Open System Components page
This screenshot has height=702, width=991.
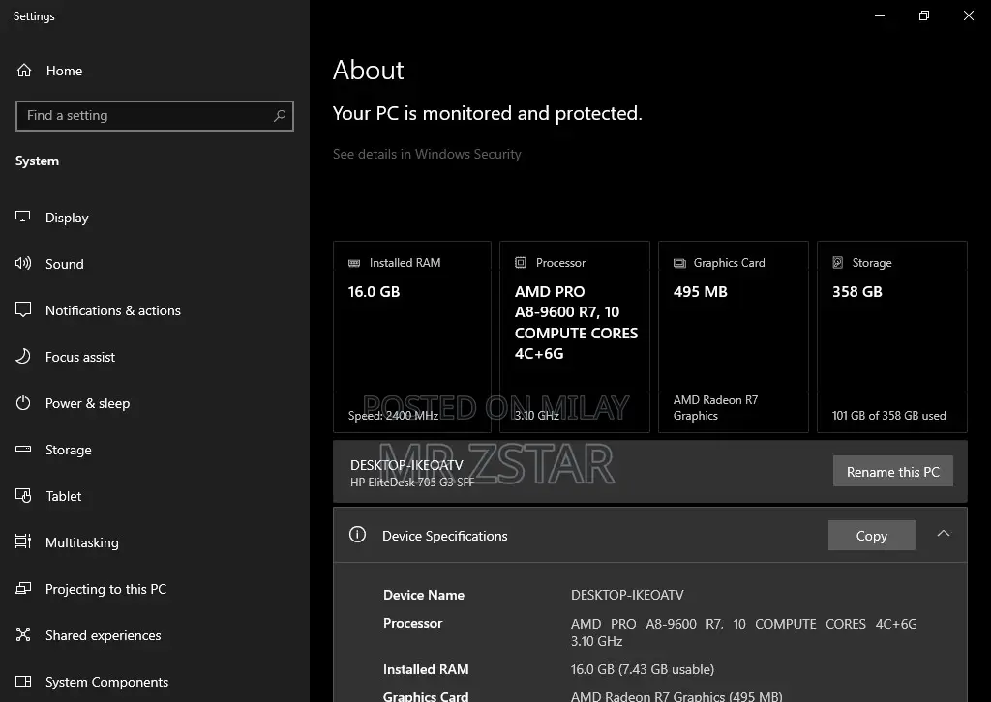pos(106,682)
